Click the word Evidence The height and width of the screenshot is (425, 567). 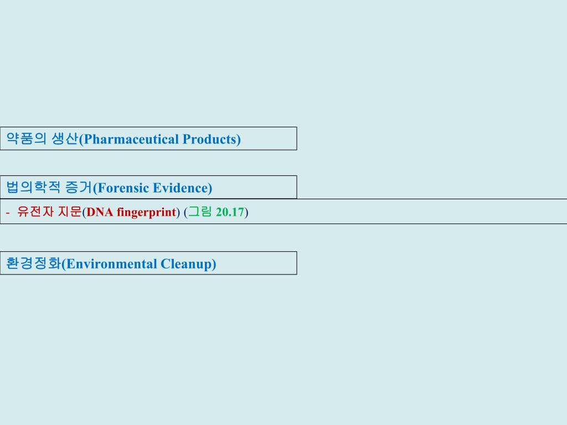[x=180, y=188]
